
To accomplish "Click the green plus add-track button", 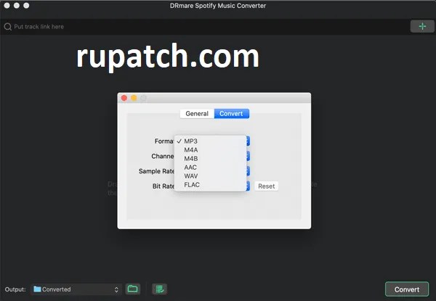I will tap(422, 26).
